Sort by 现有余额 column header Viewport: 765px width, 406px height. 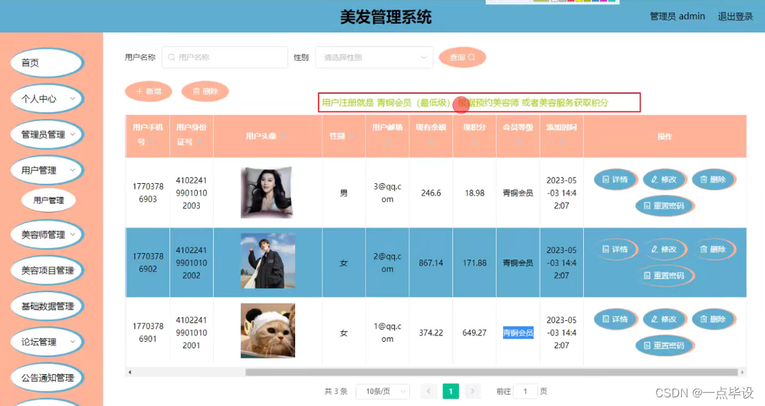coord(431,135)
